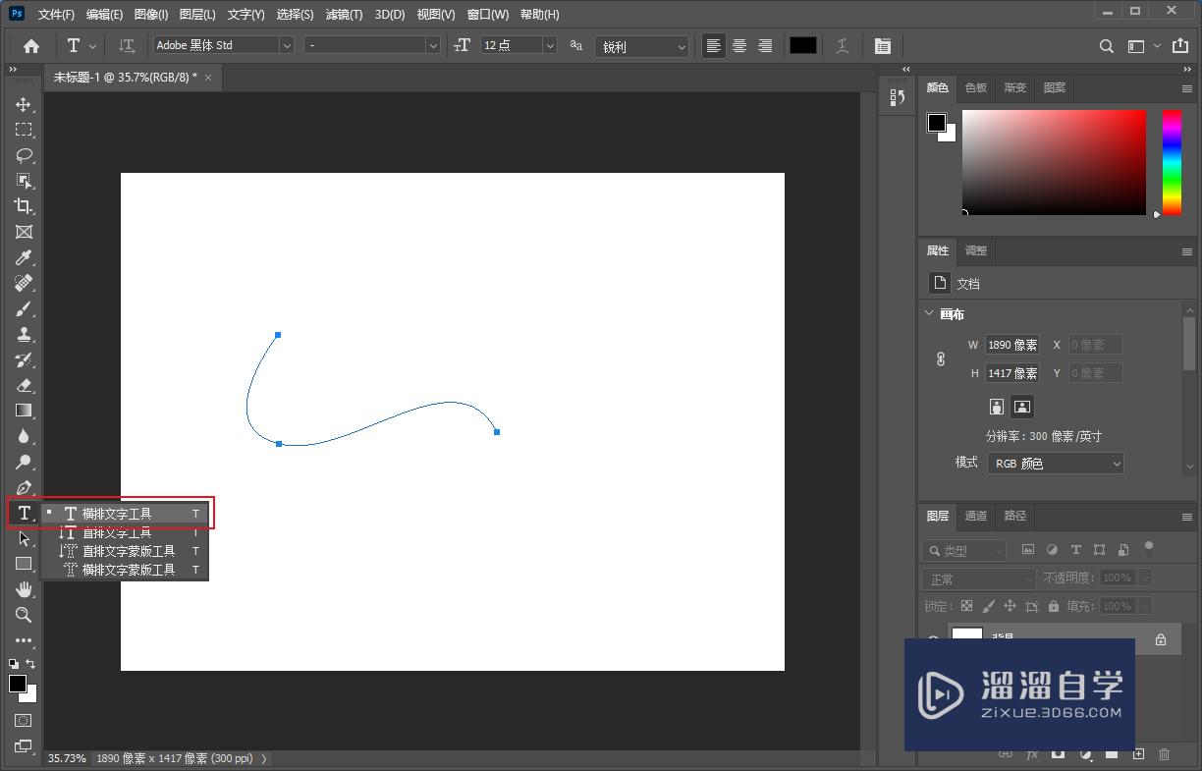Screen dimensions: 1202x771
Task: Select the Gradient tool
Action: point(24,411)
